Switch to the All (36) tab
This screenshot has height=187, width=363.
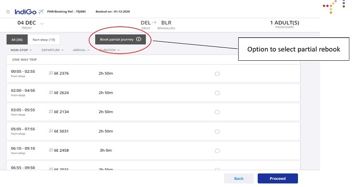(17, 40)
